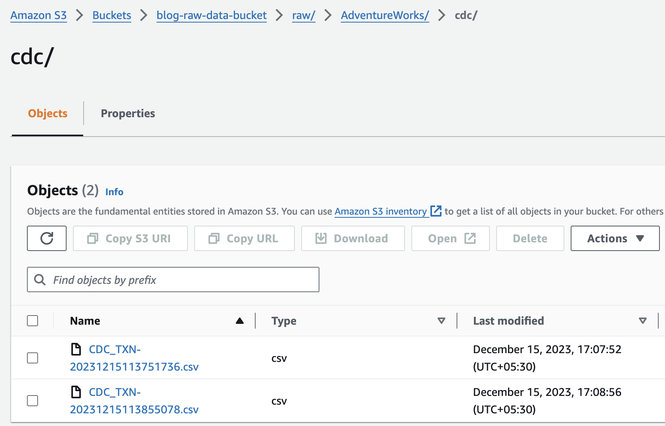Click the Find objects by prefix field
This screenshot has width=665, height=426.
(x=173, y=280)
